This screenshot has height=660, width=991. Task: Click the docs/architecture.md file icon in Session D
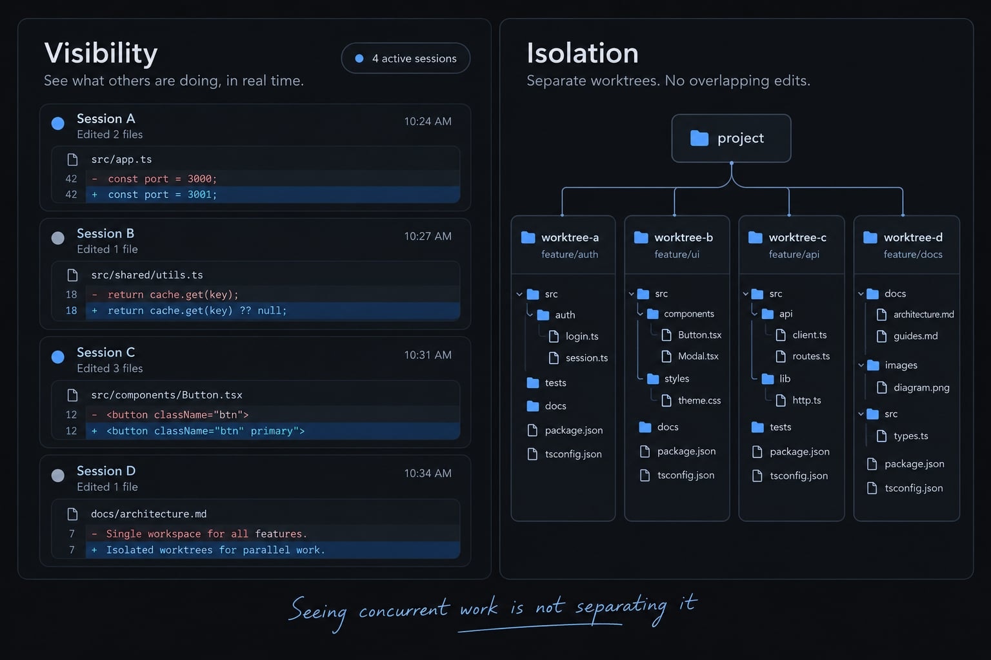73,514
